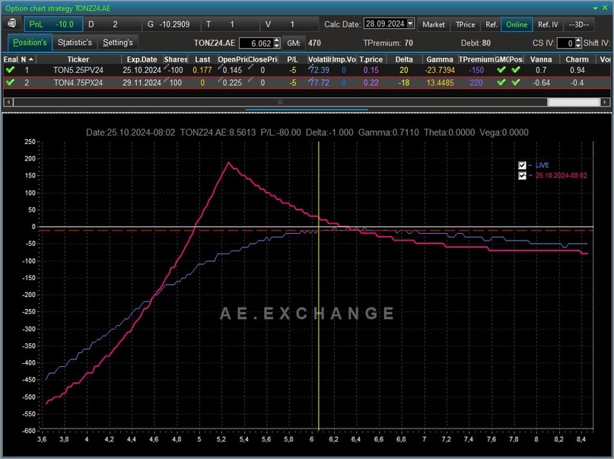Edit shares pencil icon for TON5.25PV24
Screen dimensions: 614x459
pyautogui.click(x=166, y=69)
